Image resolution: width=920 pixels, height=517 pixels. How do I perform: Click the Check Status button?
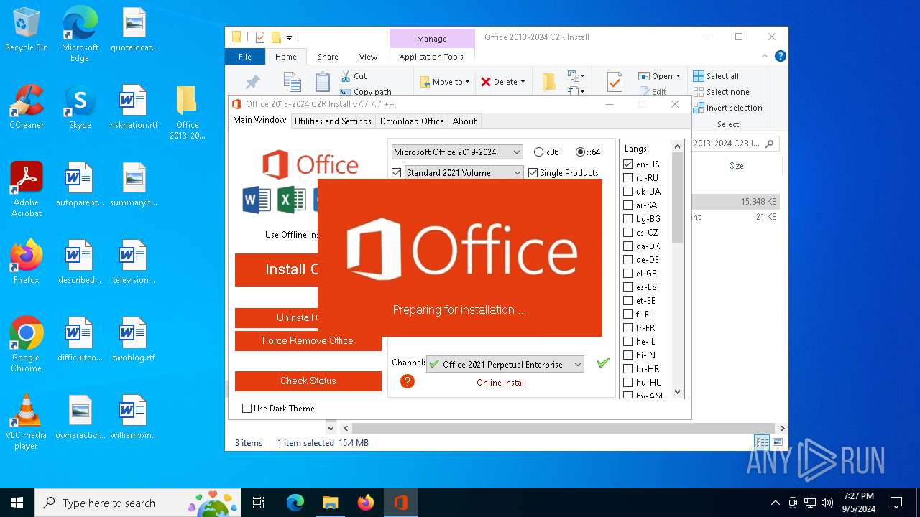pos(308,381)
